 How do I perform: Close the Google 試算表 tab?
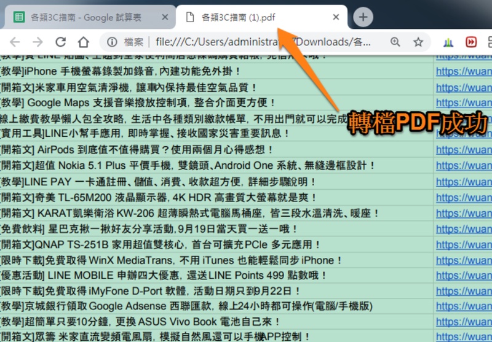165,17
